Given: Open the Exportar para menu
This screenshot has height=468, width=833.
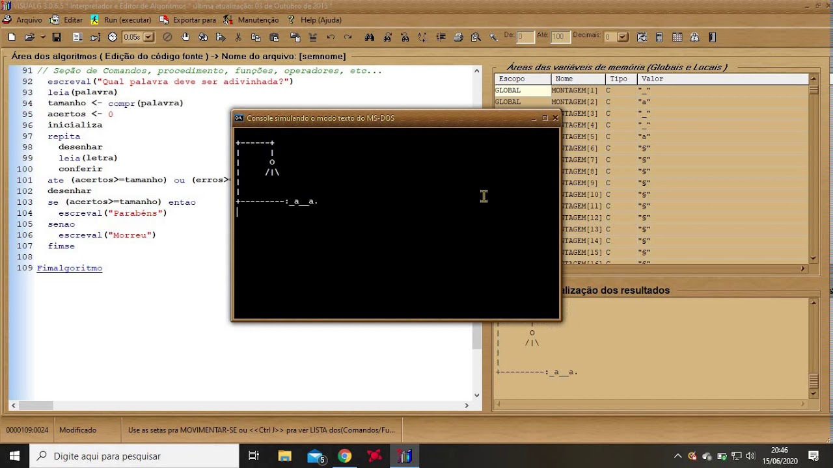Looking at the screenshot, I should click(x=188, y=20).
